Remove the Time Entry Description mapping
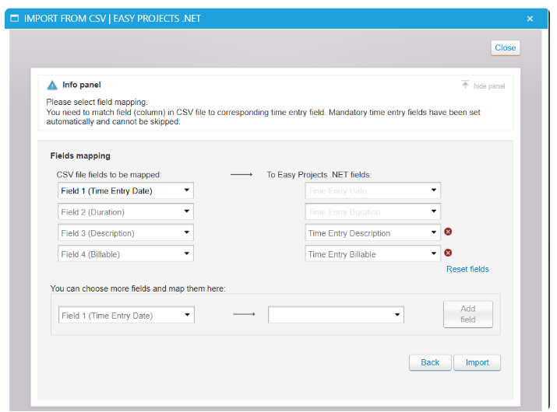This screenshot has height=412, width=557. [x=448, y=232]
